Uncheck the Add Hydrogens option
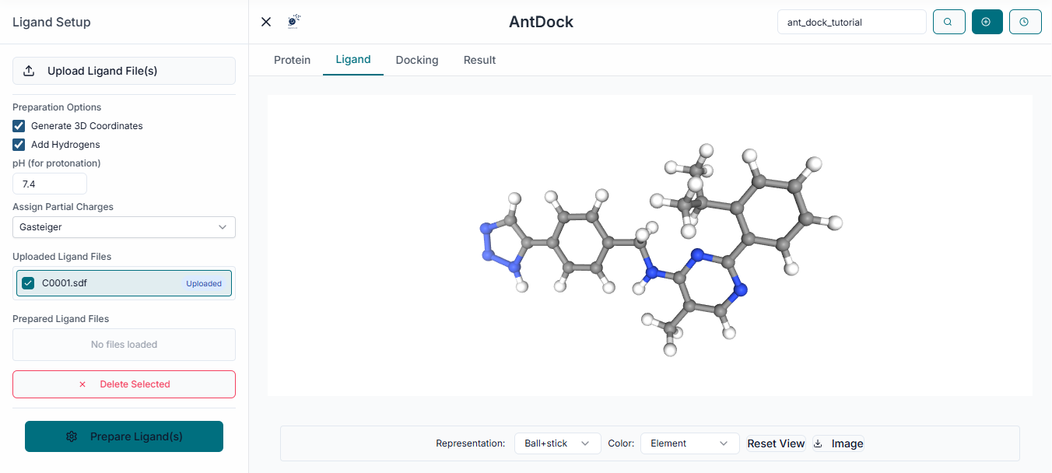 coord(18,145)
